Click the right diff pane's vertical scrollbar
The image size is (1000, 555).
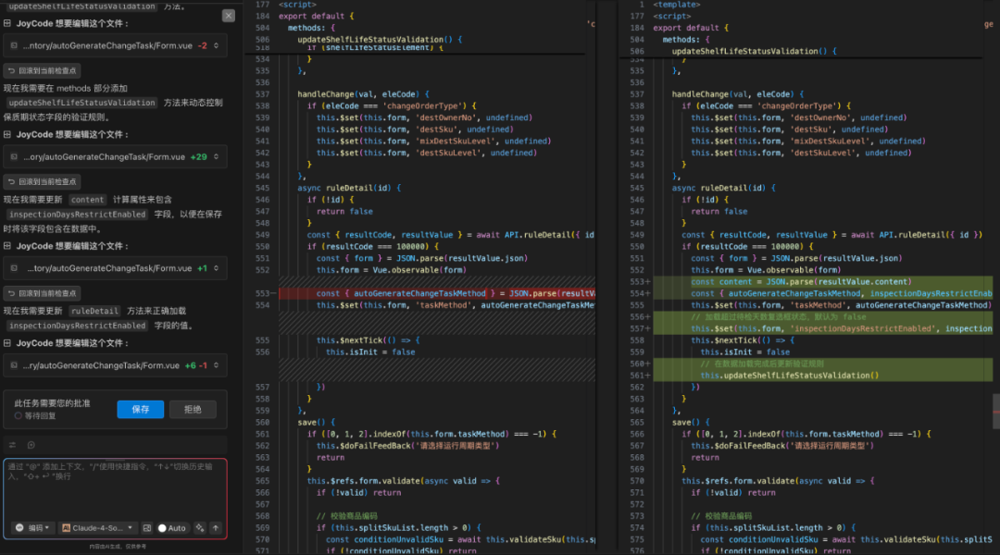(996, 411)
